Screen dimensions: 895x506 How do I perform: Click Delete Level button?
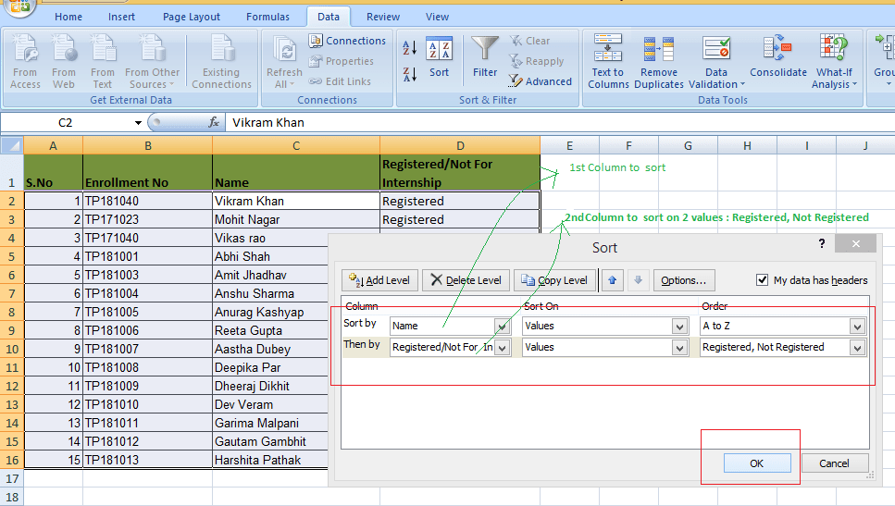(466, 280)
